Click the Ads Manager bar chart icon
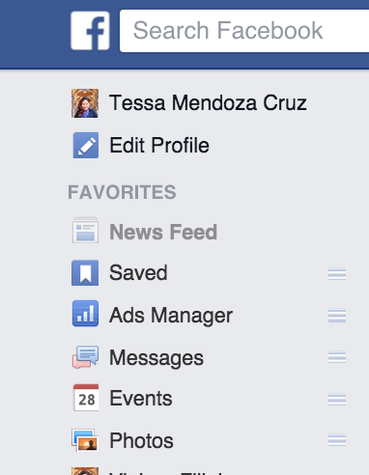 click(x=85, y=314)
